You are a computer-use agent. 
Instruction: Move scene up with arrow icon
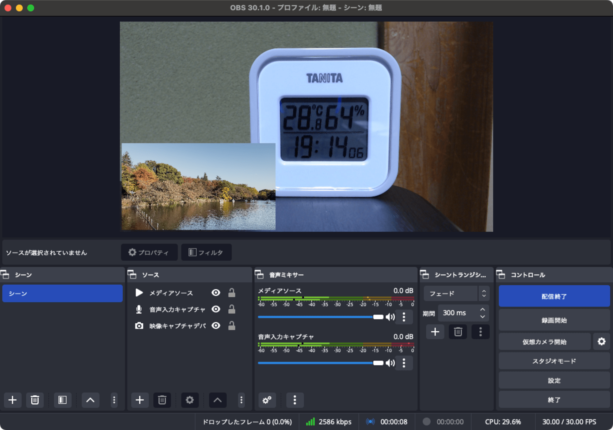pyautogui.click(x=90, y=400)
